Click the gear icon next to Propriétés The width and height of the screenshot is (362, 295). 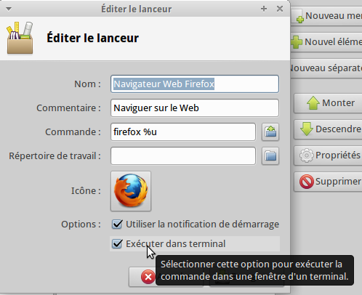click(x=307, y=155)
